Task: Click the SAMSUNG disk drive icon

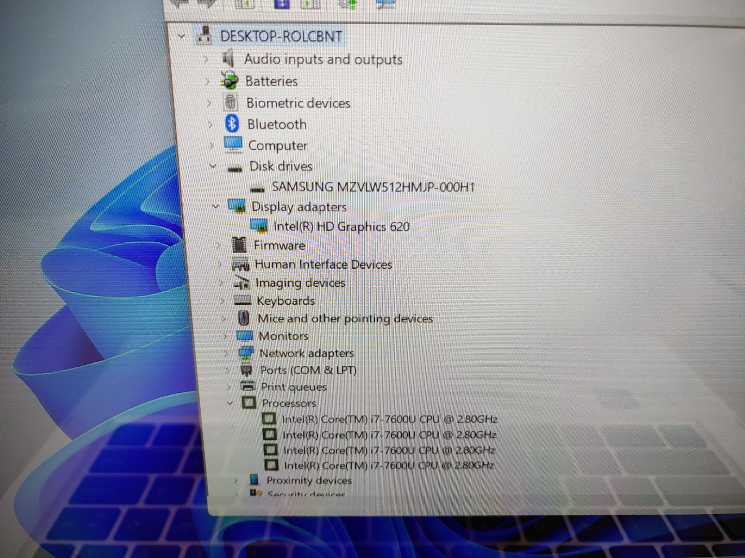Action: 257,188
